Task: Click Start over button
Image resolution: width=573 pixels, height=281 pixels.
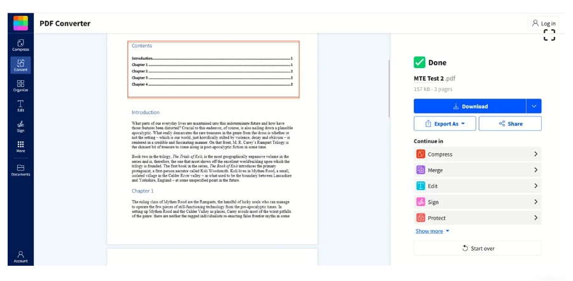Action: pyautogui.click(x=478, y=248)
